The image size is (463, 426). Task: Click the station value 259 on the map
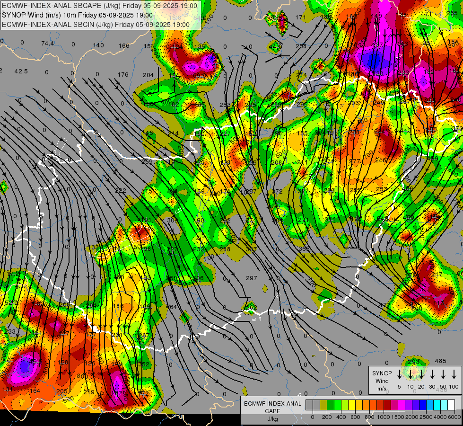pyautogui.click(x=147, y=162)
